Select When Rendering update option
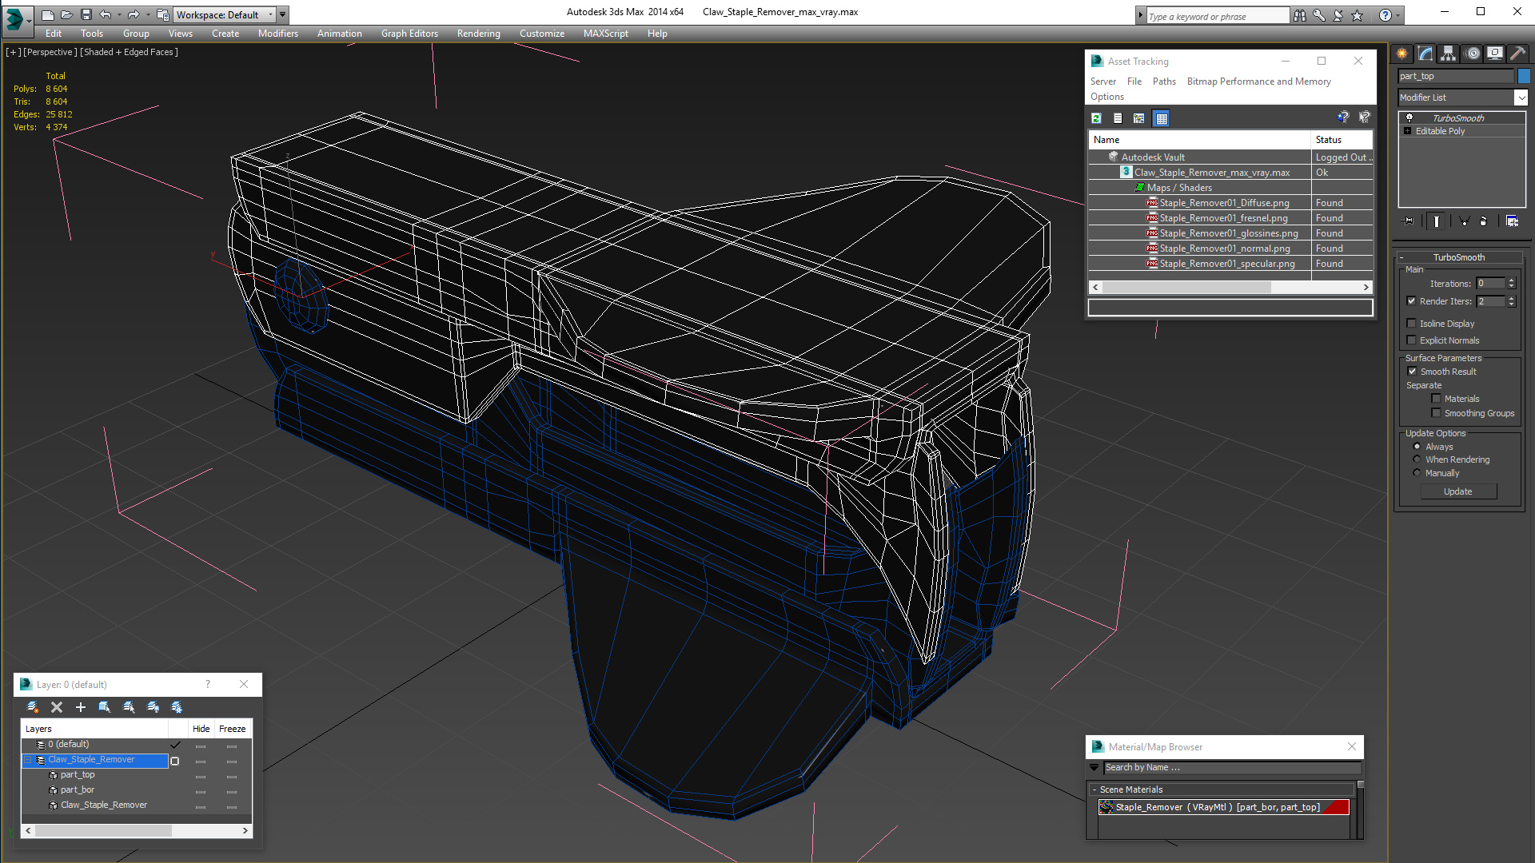 tap(1417, 459)
